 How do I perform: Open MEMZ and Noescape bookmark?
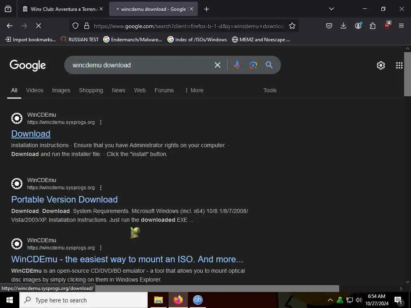[x=261, y=40]
